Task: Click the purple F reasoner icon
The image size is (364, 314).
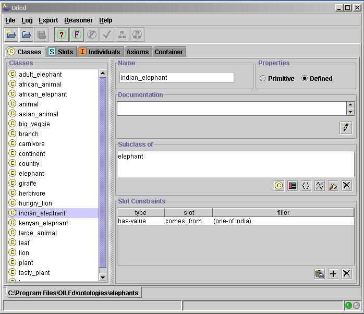Action: tap(77, 34)
